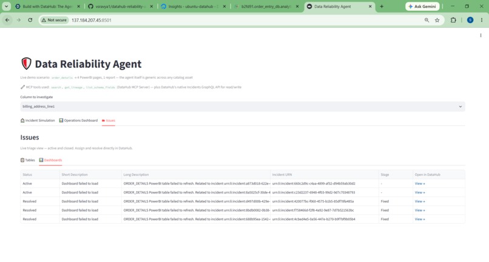Open the zoom magnifier icon in address bar
Viewport: 489px width, 262px height.
(x=427, y=20)
